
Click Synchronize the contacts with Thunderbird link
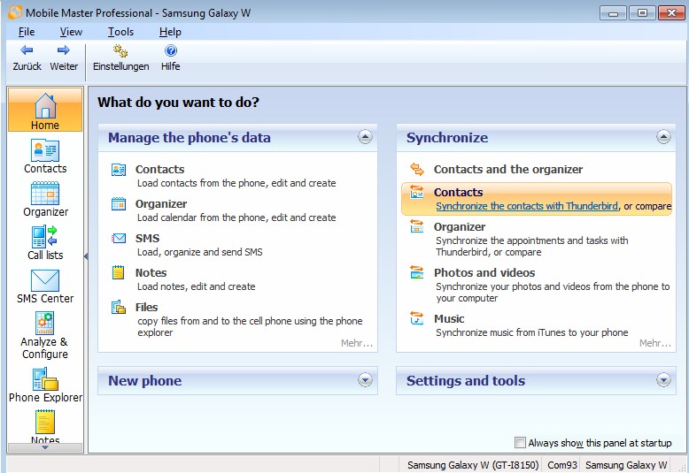tap(526, 206)
